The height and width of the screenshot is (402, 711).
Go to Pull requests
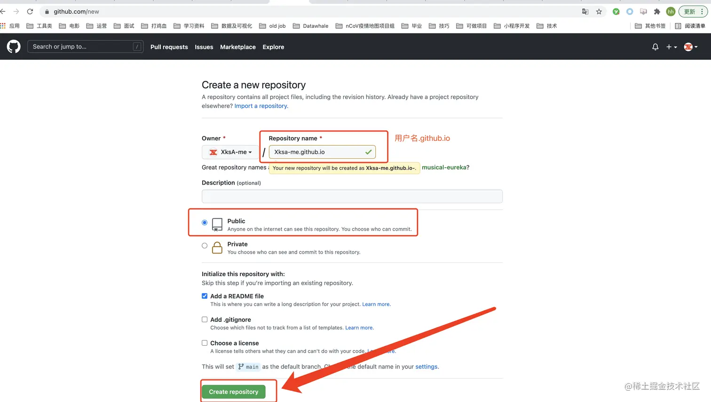169,47
